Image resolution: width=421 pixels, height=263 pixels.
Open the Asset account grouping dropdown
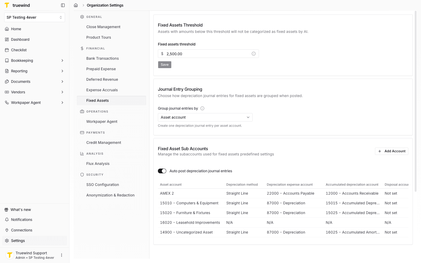(205, 117)
